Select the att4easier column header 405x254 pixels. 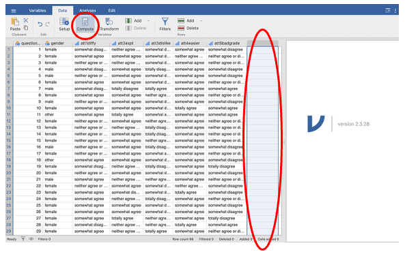coord(190,44)
